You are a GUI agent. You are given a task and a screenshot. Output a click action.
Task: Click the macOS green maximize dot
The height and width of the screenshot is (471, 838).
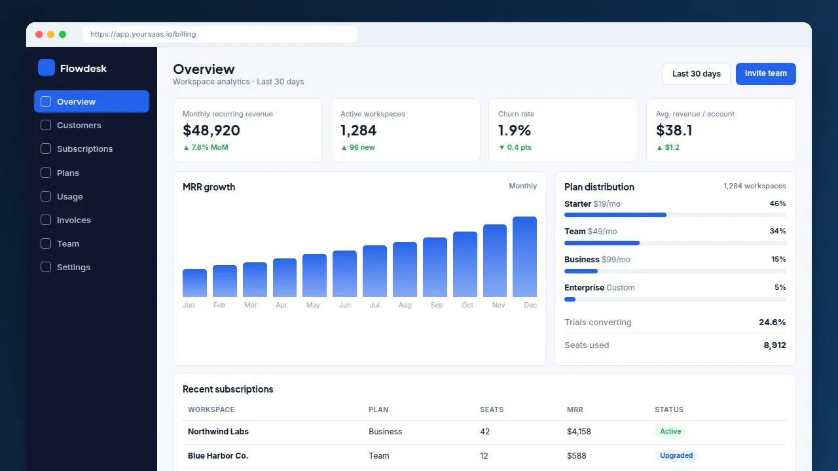(62, 34)
